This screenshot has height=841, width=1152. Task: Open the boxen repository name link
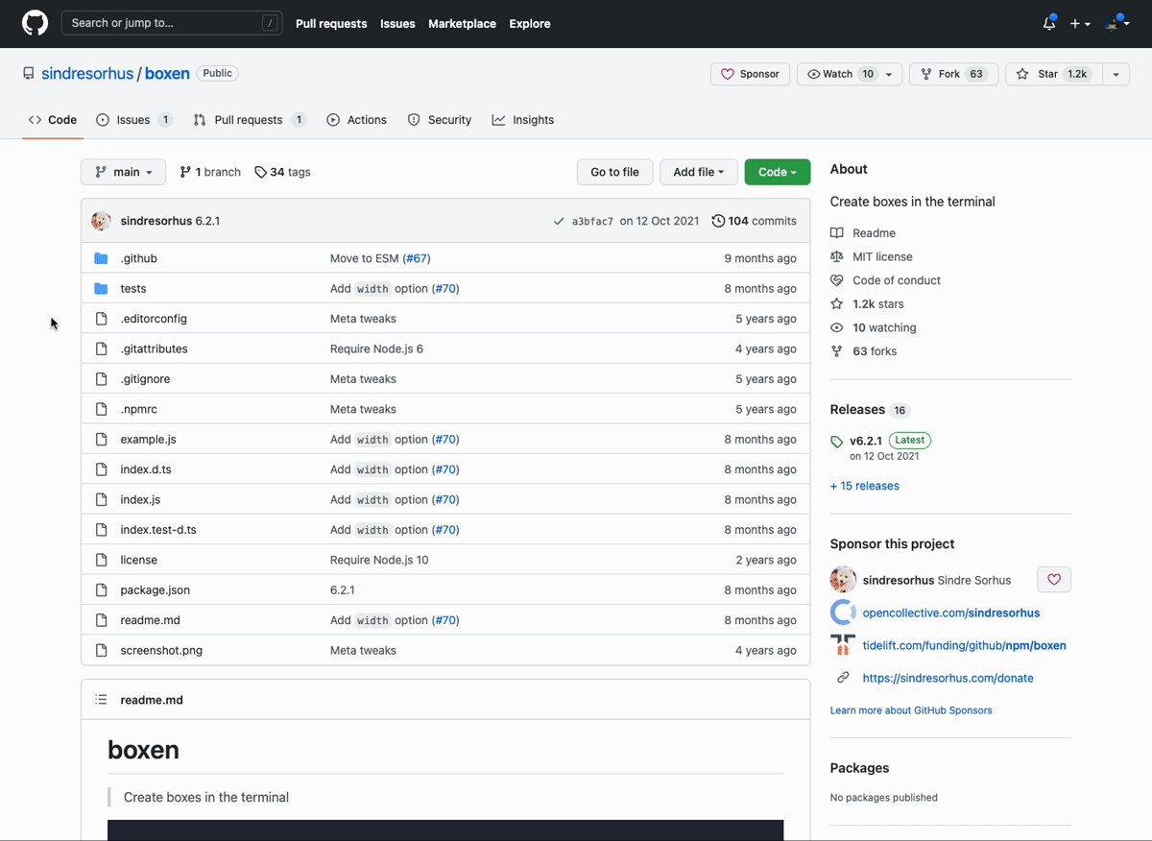pyautogui.click(x=167, y=74)
